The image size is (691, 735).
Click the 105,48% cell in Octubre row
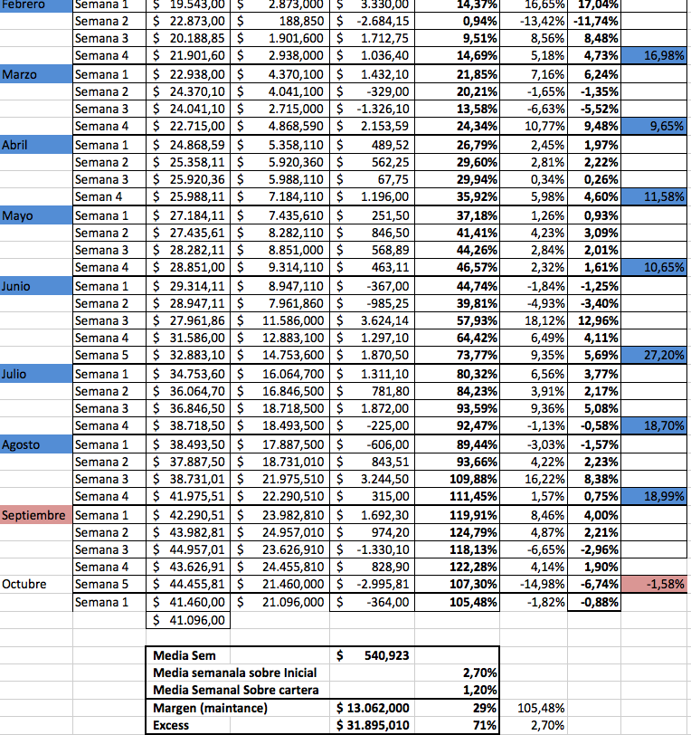click(458, 602)
